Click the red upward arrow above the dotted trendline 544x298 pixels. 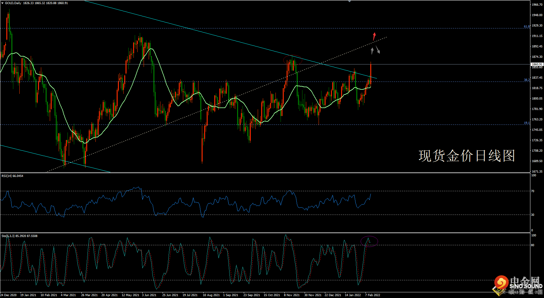pos(374,36)
